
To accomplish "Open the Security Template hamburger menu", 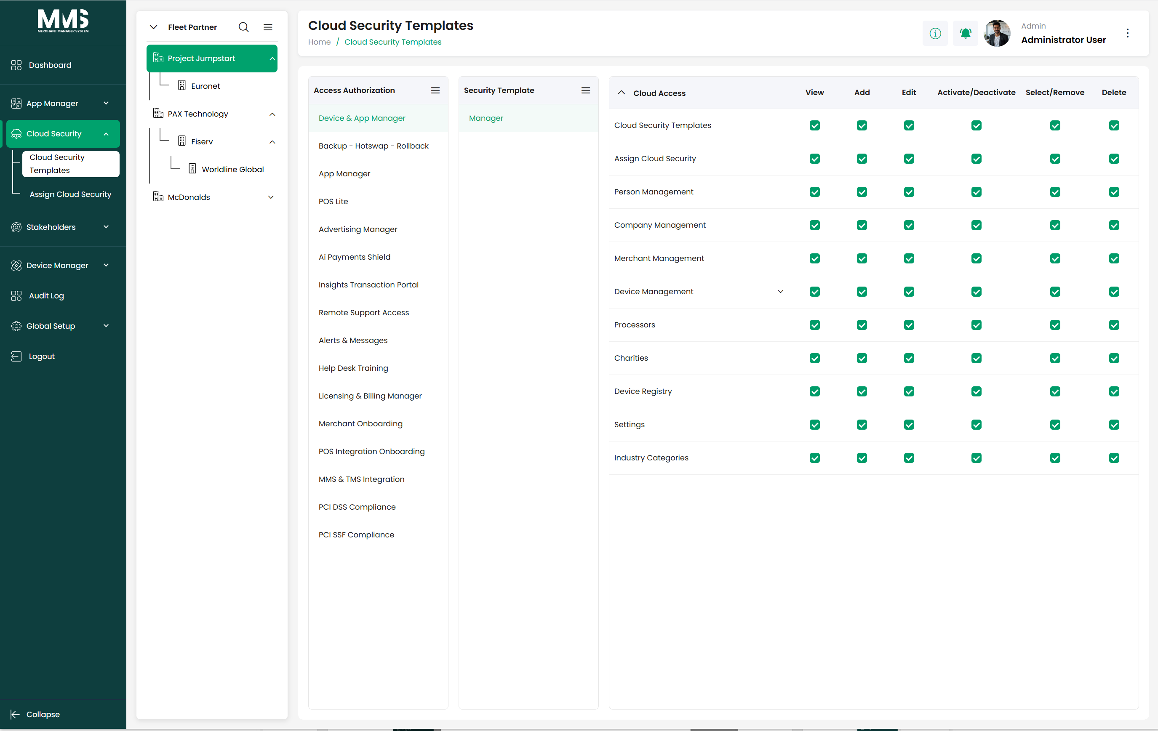I will click(x=586, y=90).
